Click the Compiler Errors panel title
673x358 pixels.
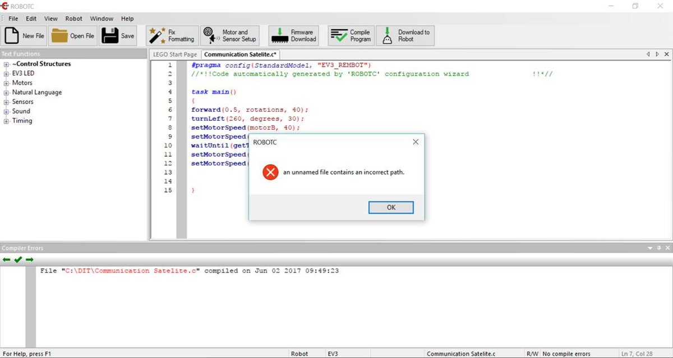[x=22, y=248]
